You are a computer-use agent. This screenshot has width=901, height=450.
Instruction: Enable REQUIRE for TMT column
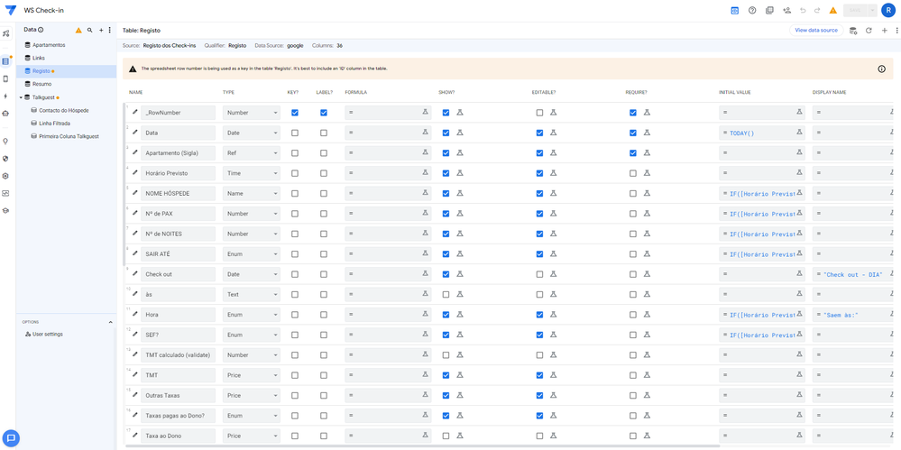632,375
